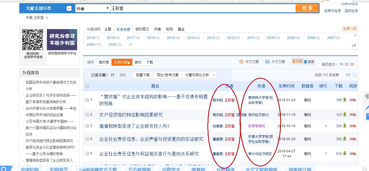Image resolution: width=369 pixels, height=171 pixels.
Task: Open HTML reading for the 2018-11-15 article
Action: click(x=353, y=115)
